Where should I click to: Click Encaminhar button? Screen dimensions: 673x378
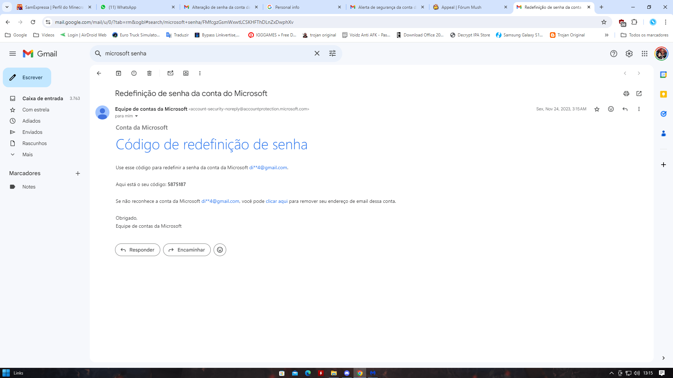point(187,250)
